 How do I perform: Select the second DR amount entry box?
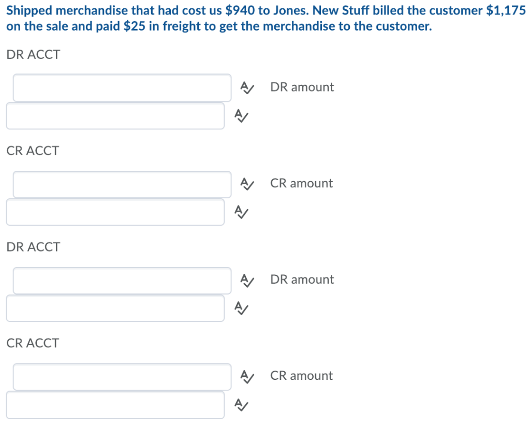click(x=115, y=308)
